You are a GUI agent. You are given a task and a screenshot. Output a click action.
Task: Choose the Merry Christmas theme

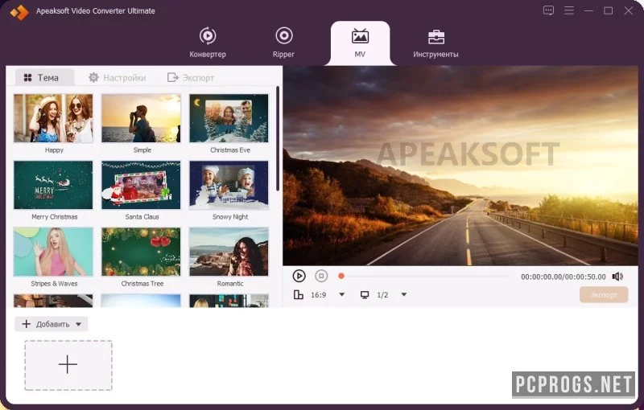tap(53, 185)
